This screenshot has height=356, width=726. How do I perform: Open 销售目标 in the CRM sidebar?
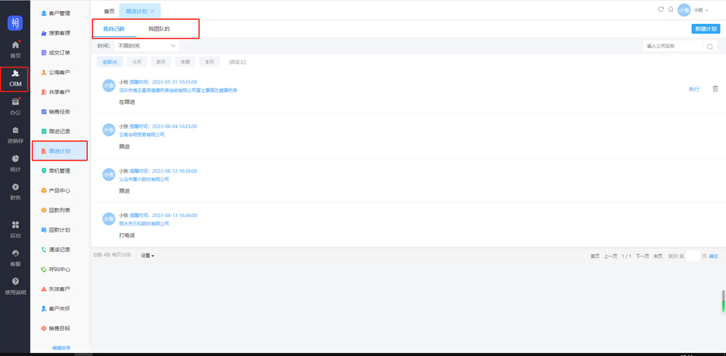tap(56, 328)
